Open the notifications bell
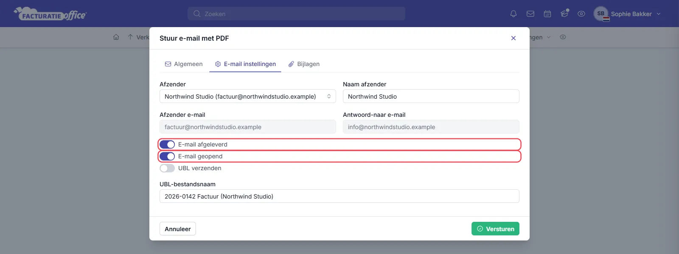The height and width of the screenshot is (254, 679). point(513,14)
